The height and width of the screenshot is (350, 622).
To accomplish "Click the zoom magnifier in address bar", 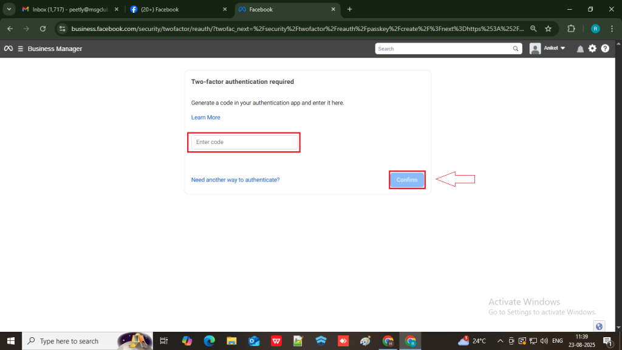I will tap(533, 29).
